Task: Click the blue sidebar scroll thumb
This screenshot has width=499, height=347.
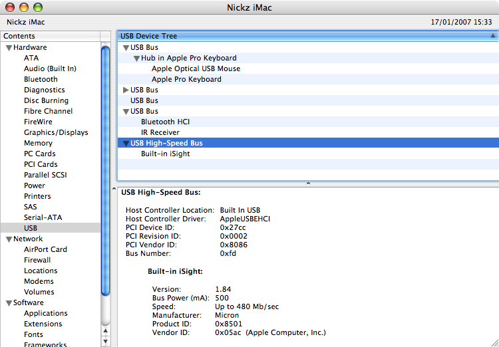Action: pyautogui.click(x=105, y=171)
